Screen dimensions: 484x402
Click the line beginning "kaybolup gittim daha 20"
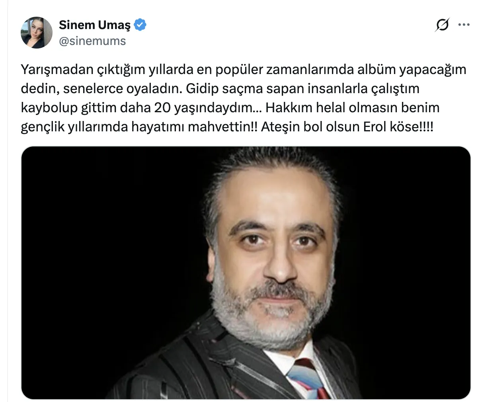(x=230, y=108)
